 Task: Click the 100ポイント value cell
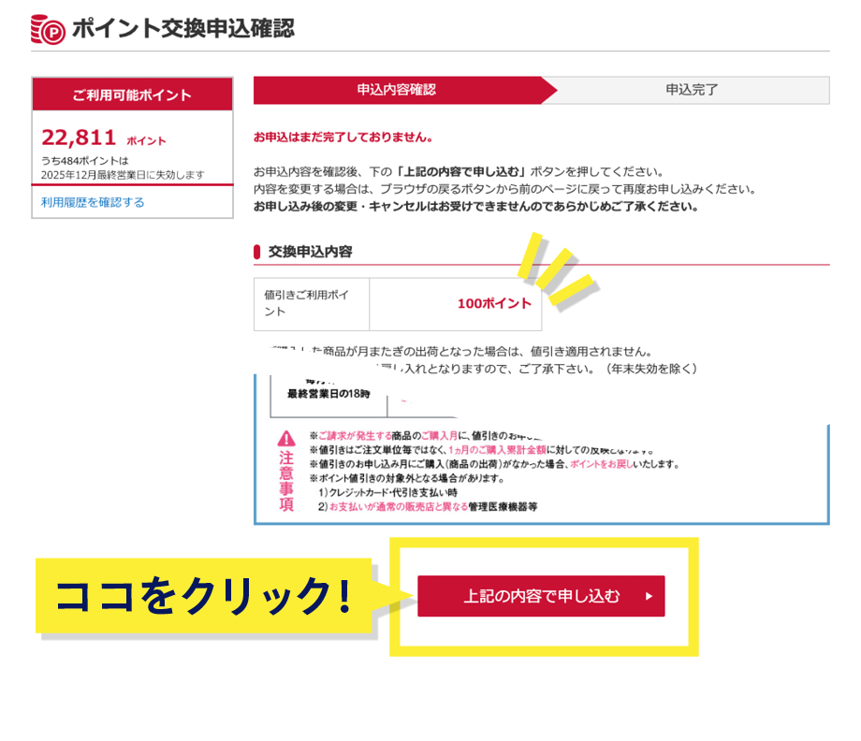pyautogui.click(x=456, y=303)
